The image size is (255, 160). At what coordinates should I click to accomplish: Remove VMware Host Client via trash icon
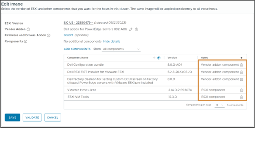click(242, 90)
